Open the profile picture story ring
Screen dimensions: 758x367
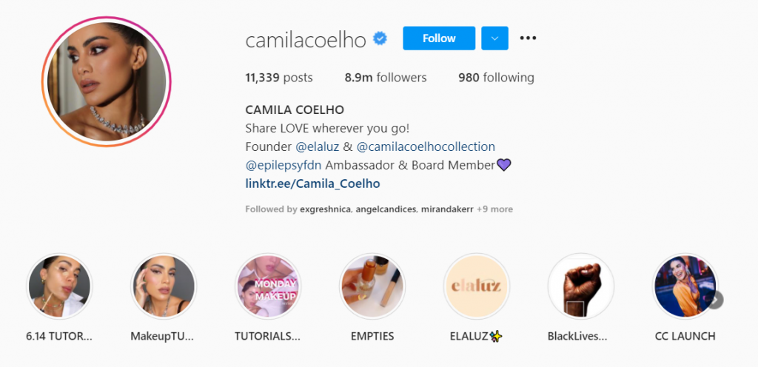pos(107,81)
